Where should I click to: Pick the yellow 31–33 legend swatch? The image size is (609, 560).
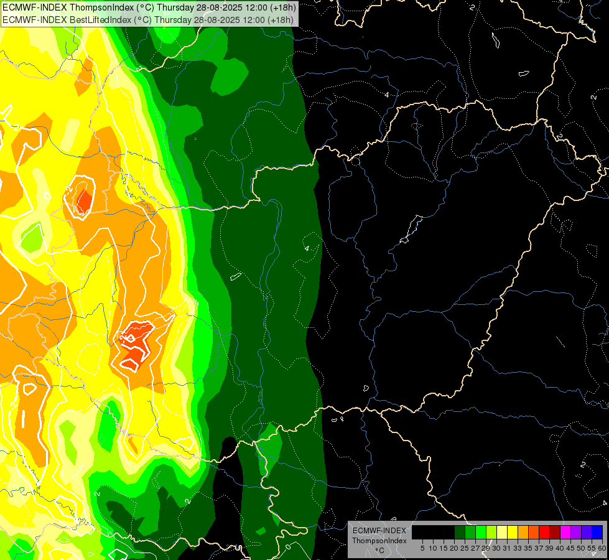513,532
